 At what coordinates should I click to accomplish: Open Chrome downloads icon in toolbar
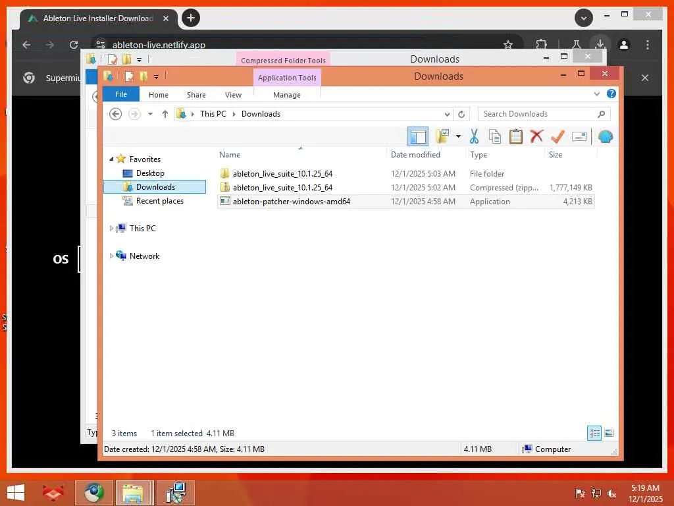tap(600, 44)
